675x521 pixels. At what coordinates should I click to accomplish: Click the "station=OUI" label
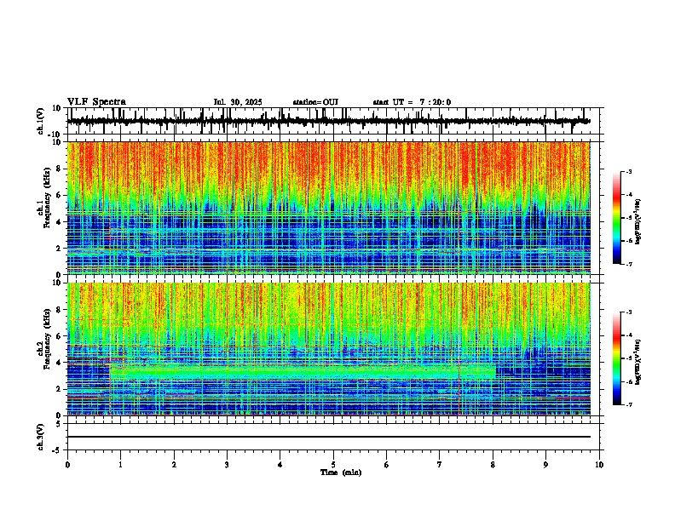315,102
